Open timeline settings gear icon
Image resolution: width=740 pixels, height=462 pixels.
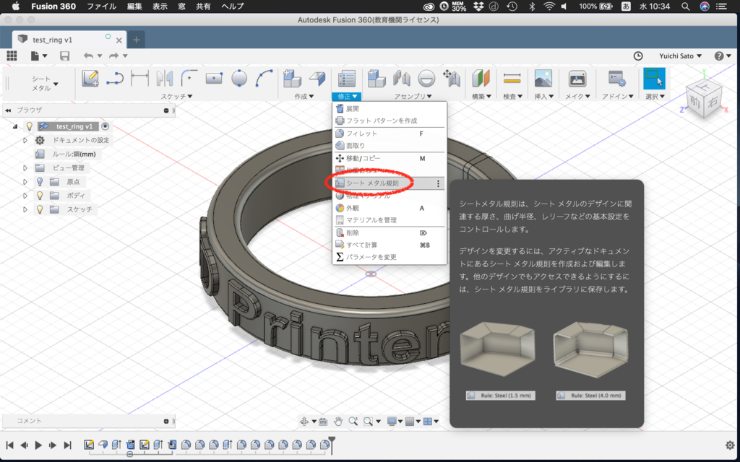[x=730, y=445]
